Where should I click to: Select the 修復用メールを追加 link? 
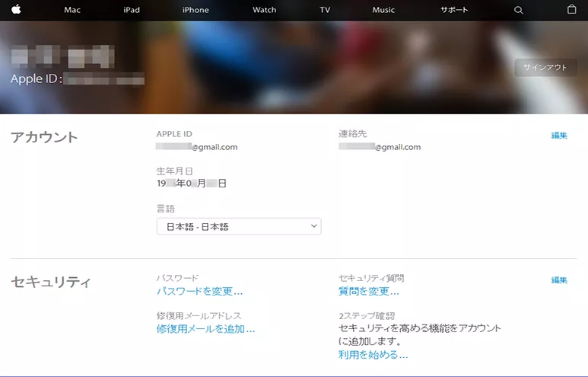205,329
